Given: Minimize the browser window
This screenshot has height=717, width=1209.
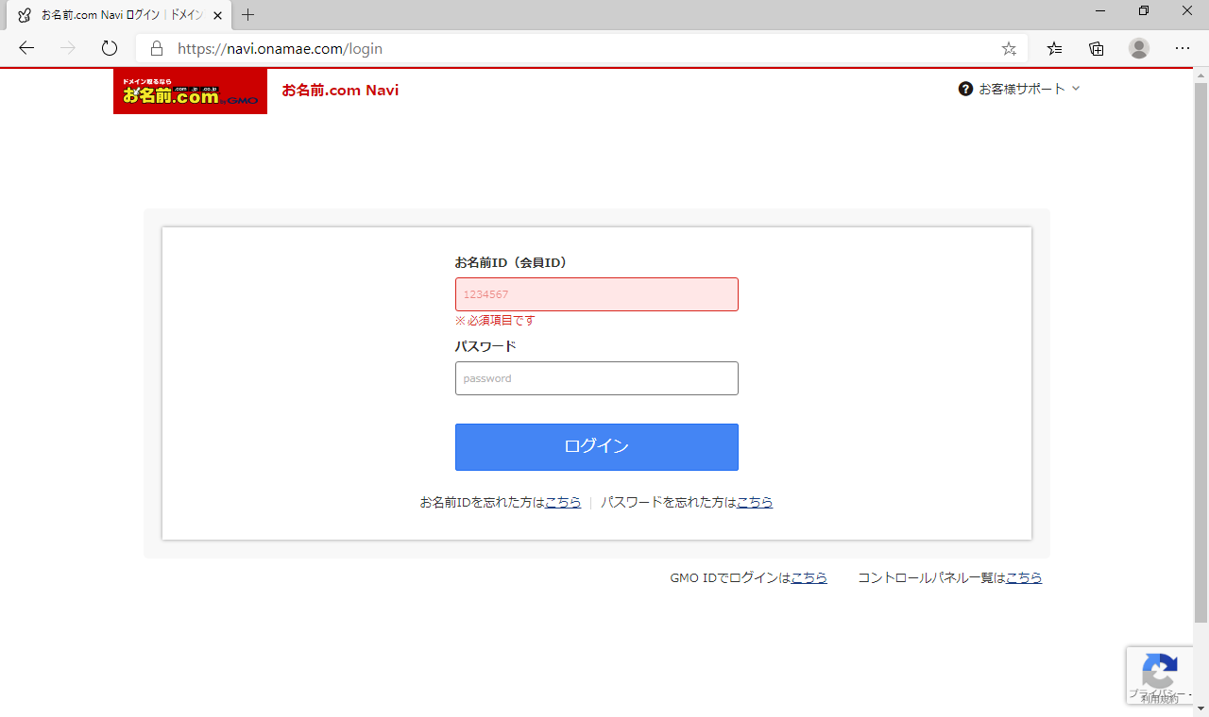Looking at the screenshot, I should (1100, 10).
